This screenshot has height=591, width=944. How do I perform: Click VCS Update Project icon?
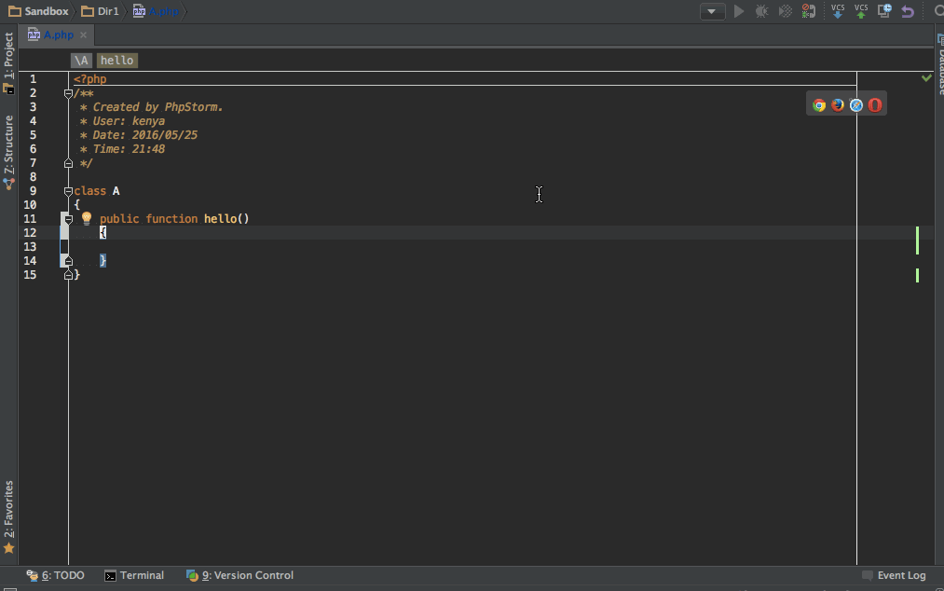(x=838, y=11)
